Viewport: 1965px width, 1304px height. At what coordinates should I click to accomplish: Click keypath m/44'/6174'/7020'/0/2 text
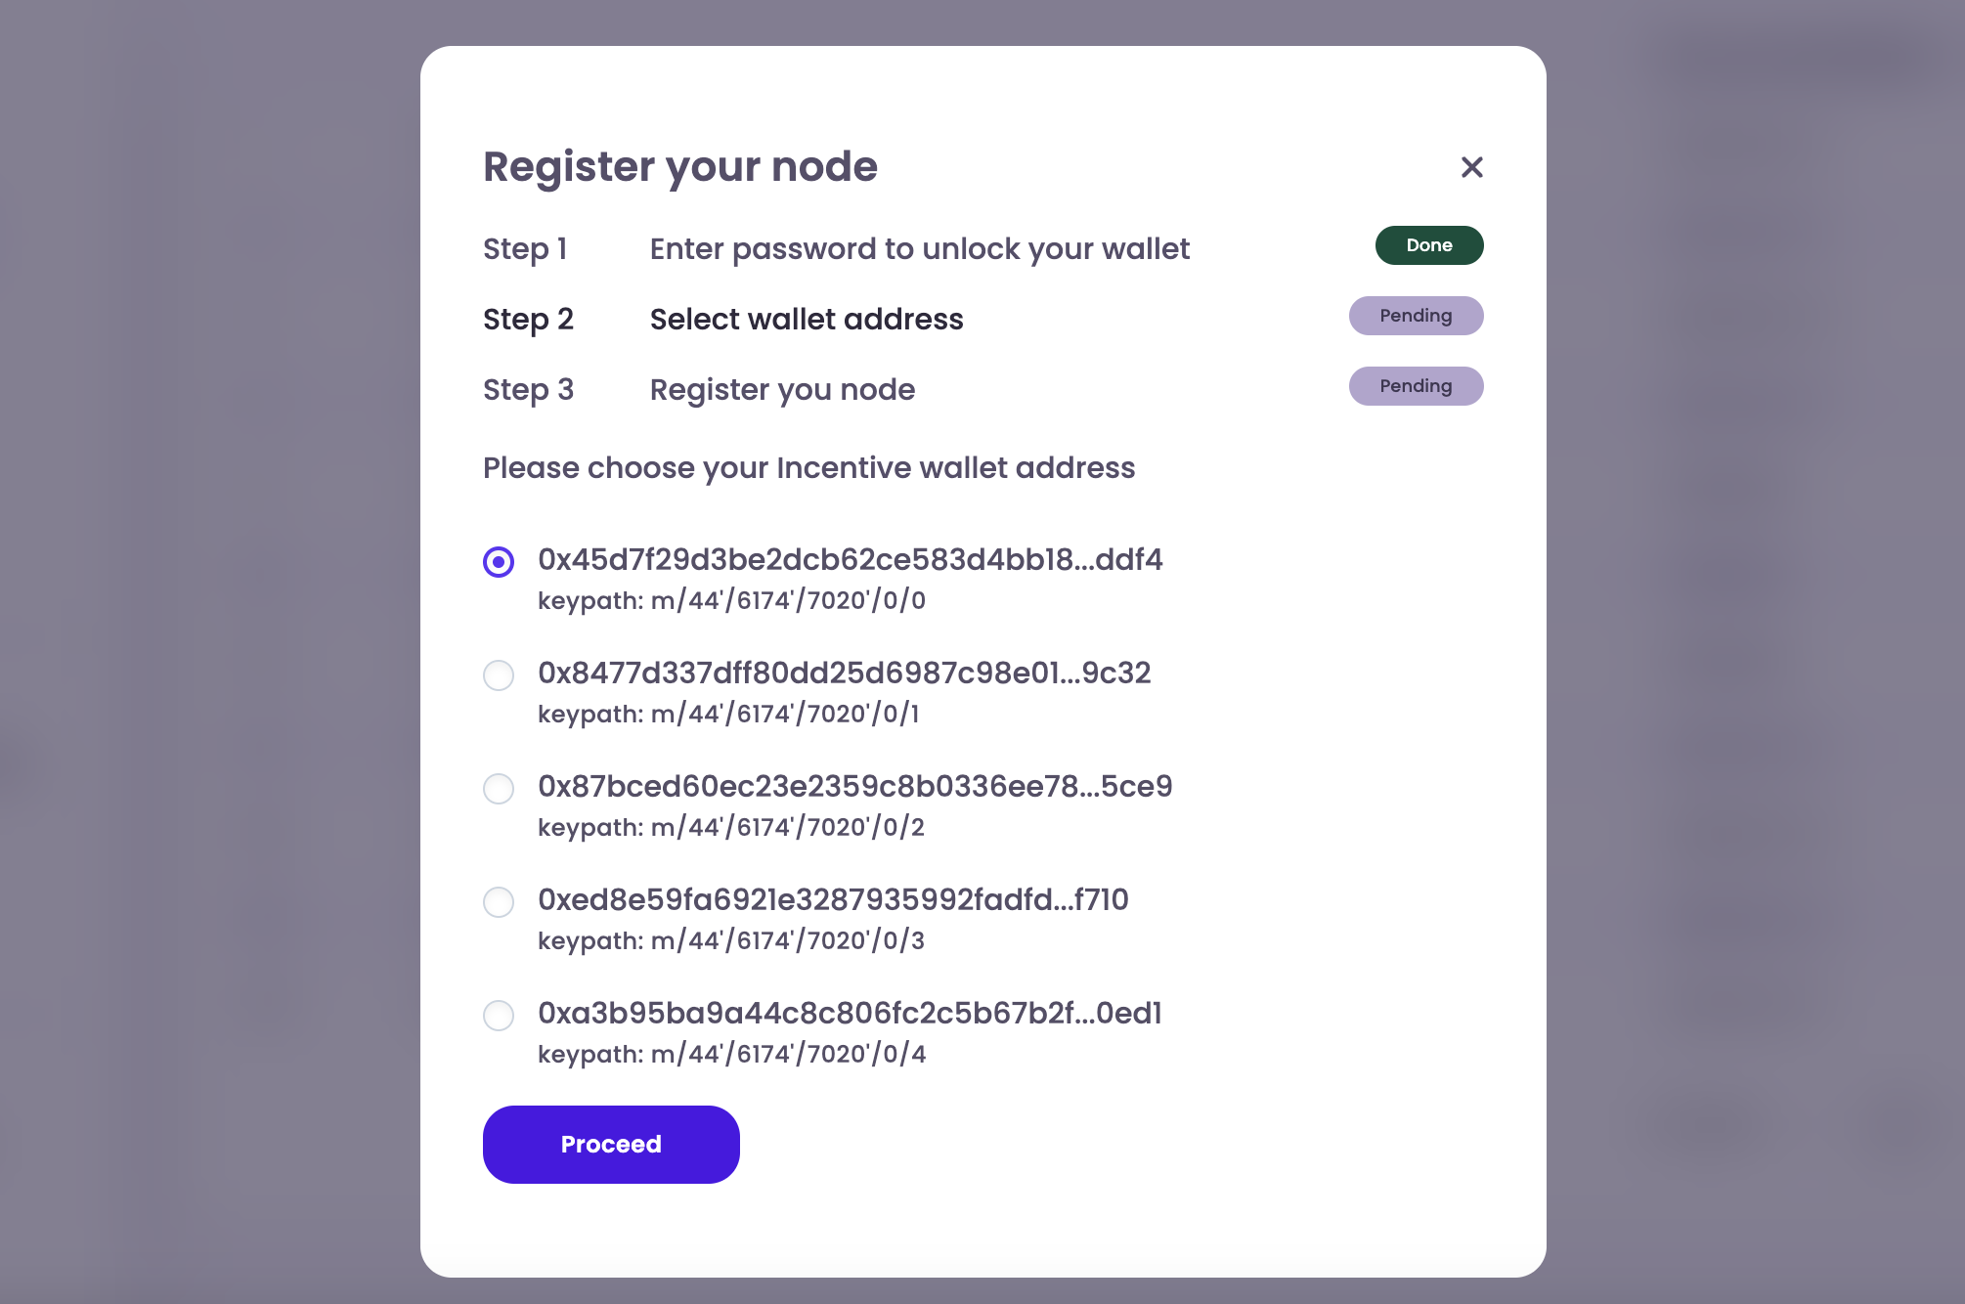(730, 827)
